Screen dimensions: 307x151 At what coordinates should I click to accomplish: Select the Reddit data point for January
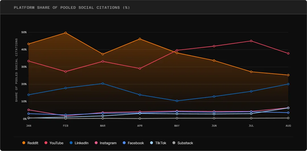(29, 44)
